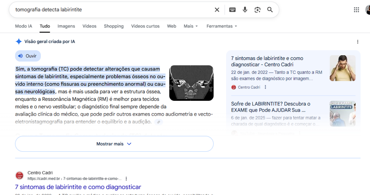Open the 'Ferramentas' dropdown

pos(221,26)
